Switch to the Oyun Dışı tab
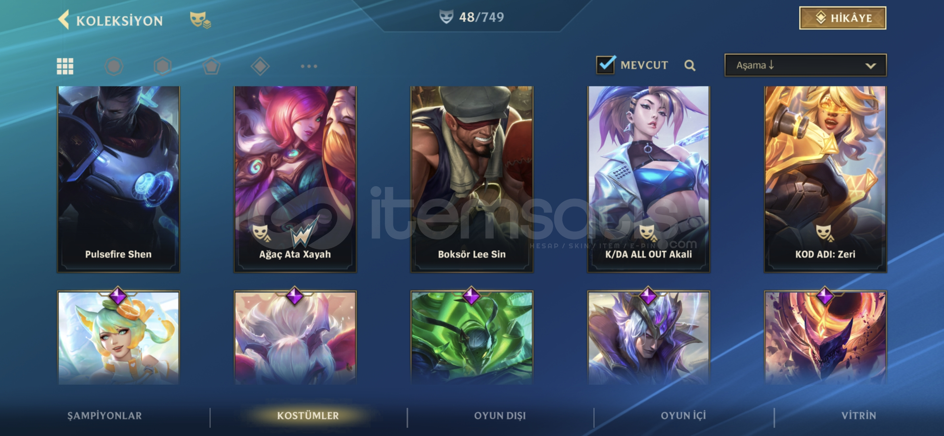This screenshot has width=944, height=436. click(500, 415)
